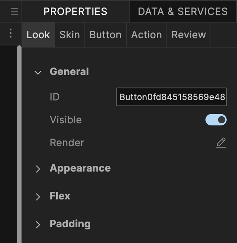Click the Appearance section heading
The height and width of the screenshot is (243, 237).
point(80,168)
